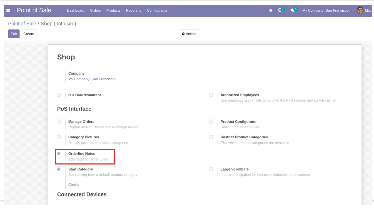Open the My Company (San Francisco) company switcher
The height and width of the screenshot is (212, 374).
(326, 10)
